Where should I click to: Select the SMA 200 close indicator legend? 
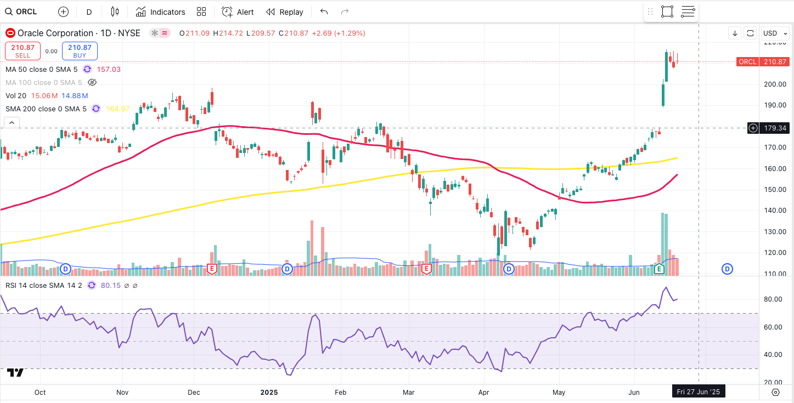(x=46, y=109)
